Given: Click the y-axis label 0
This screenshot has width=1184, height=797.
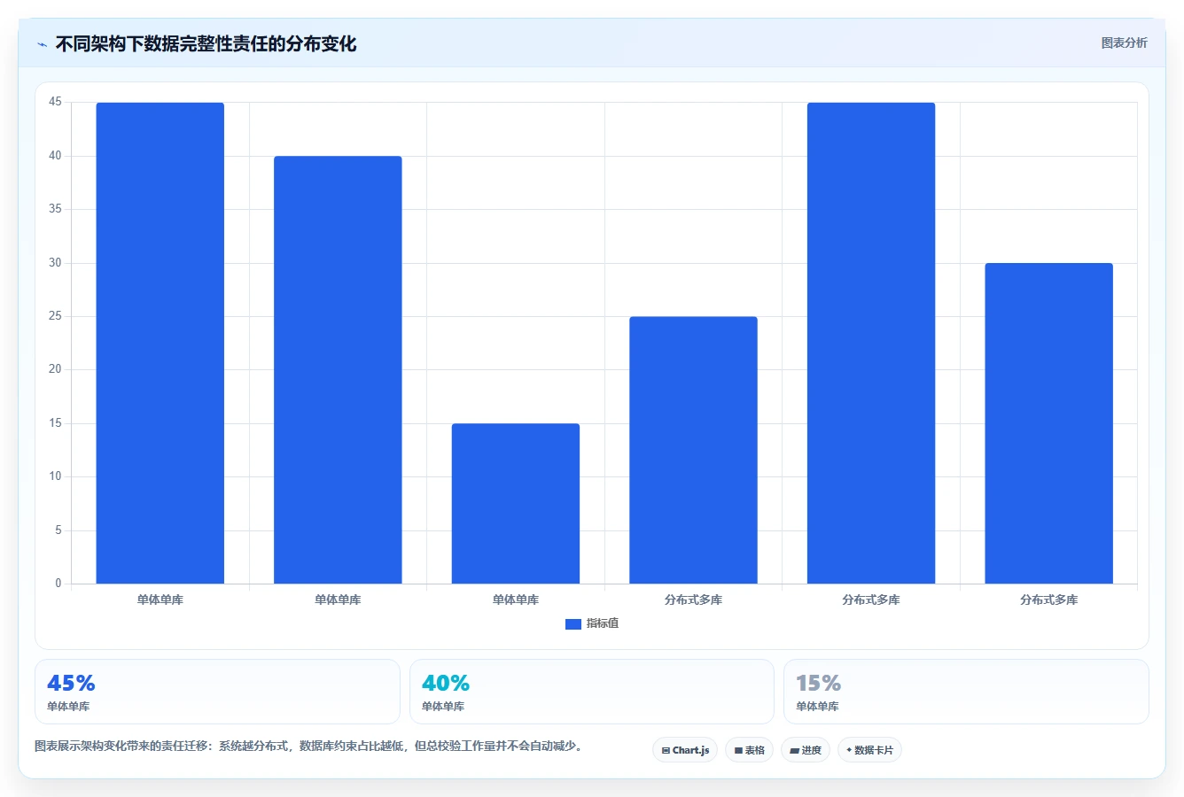Looking at the screenshot, I should pos(58,583).
